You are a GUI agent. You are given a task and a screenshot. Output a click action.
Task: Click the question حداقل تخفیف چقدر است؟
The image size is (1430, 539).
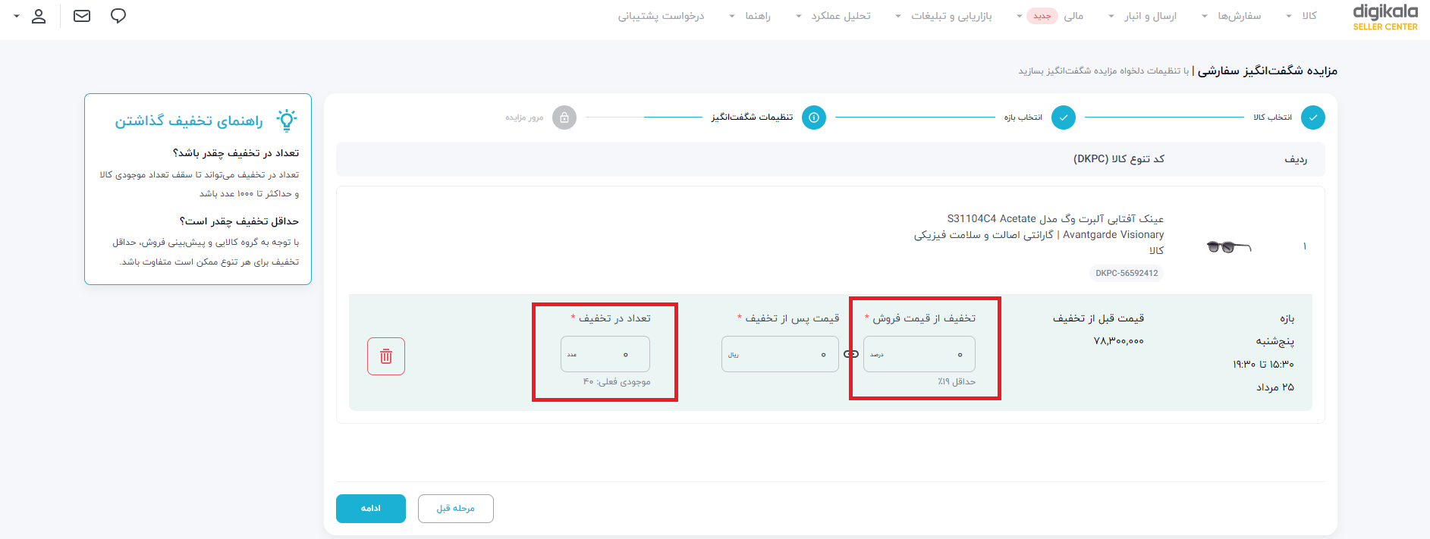coord(239,221)
